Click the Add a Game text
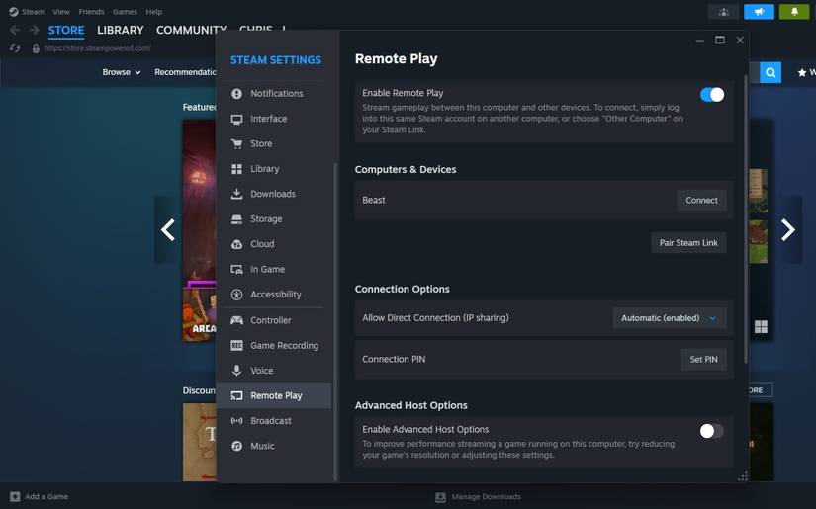The width and height of the screenshot is (816, 509). click(46, 496)
